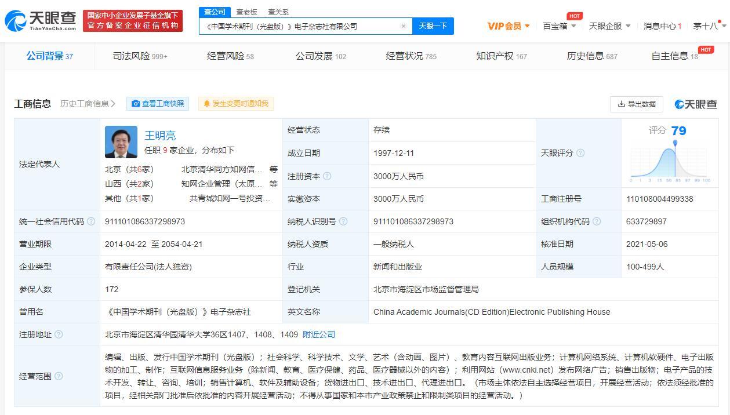Image resolution: width=730 pixels, height=415 pixels.
Task: Click the score value 79
Action: [678, 131]
